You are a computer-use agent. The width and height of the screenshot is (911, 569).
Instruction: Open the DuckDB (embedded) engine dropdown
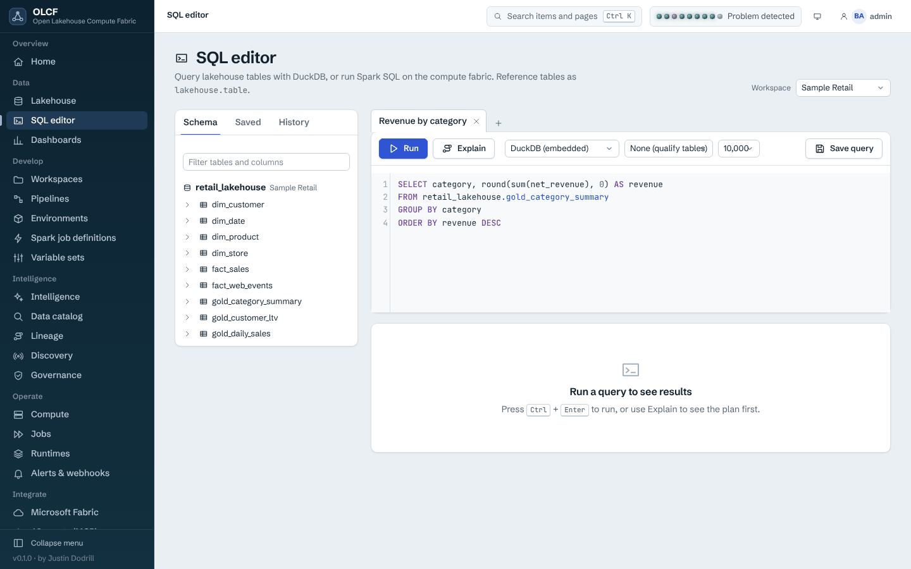[562, 149]
